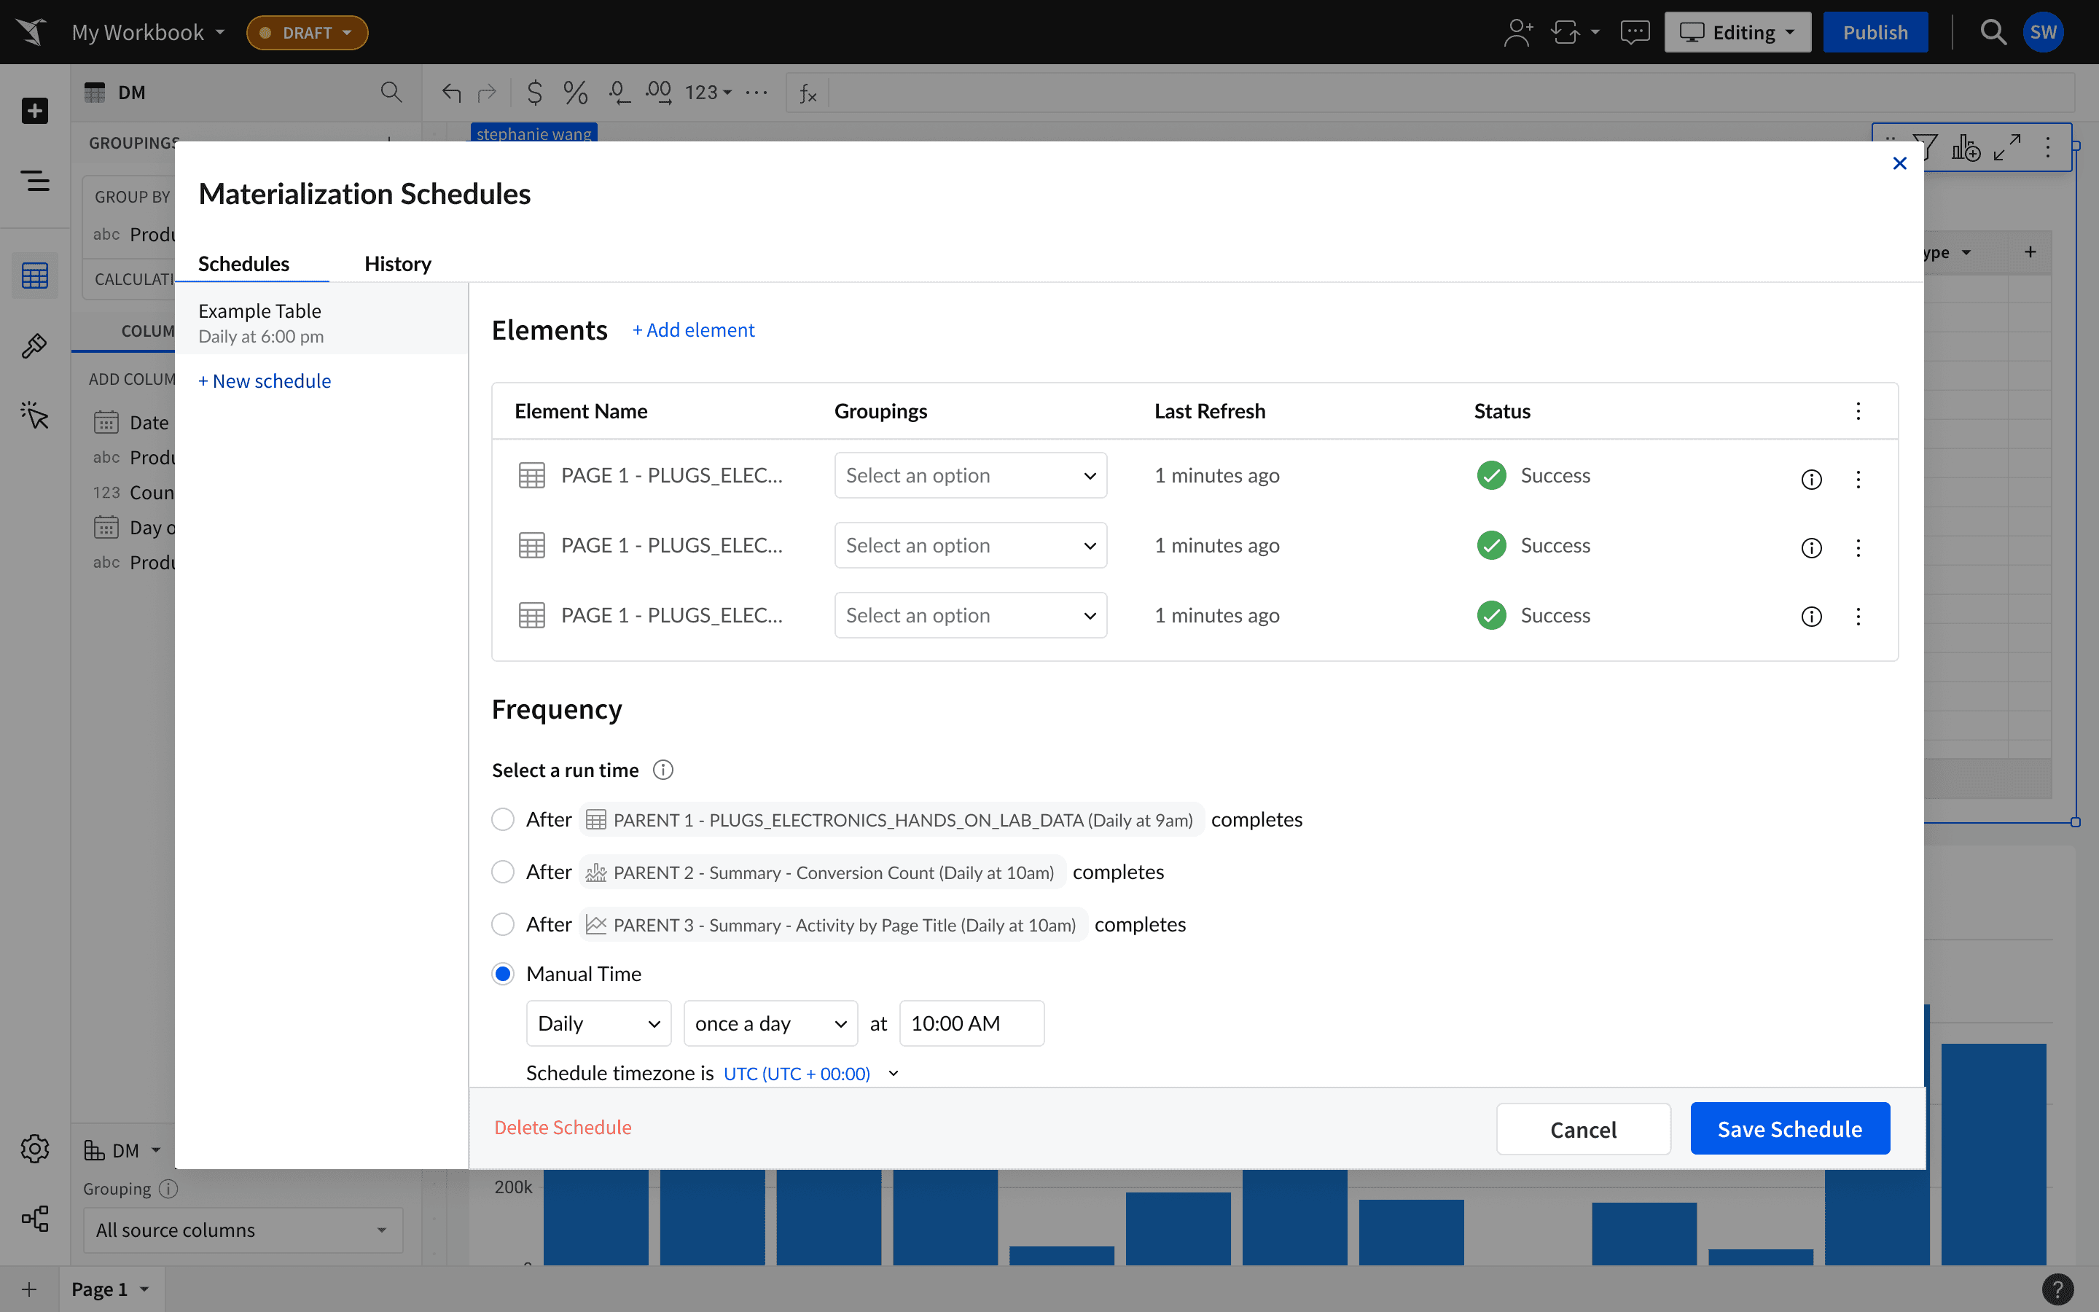Click the undo arrow icon

pyautogui.click(x=451, y=92)
